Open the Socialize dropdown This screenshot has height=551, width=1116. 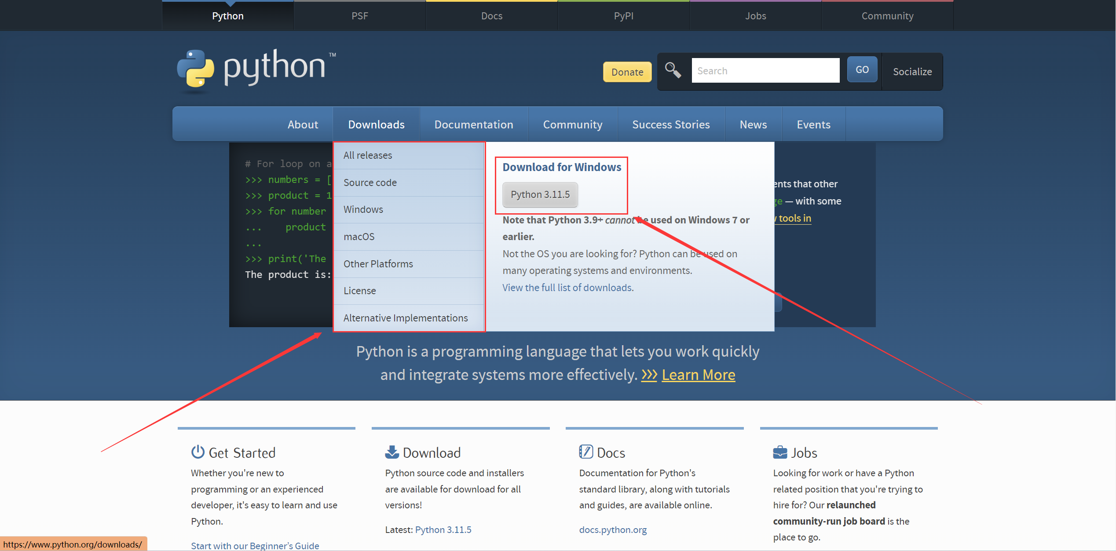point(912,72)
